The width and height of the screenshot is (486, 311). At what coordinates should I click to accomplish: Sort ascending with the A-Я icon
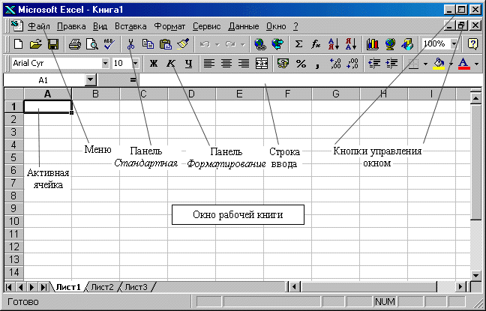[x=334, y=44]
